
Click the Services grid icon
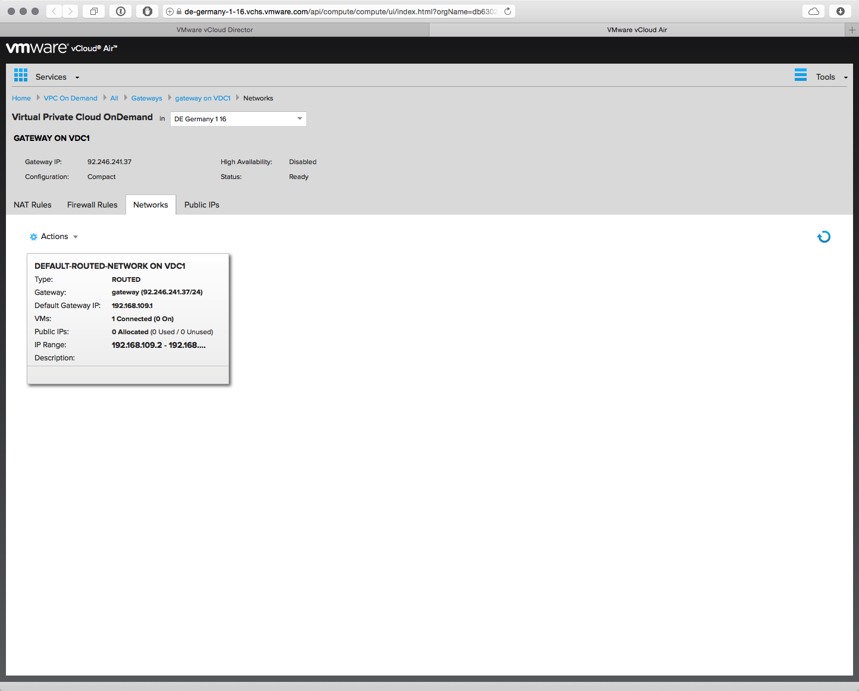click(21, 75)
